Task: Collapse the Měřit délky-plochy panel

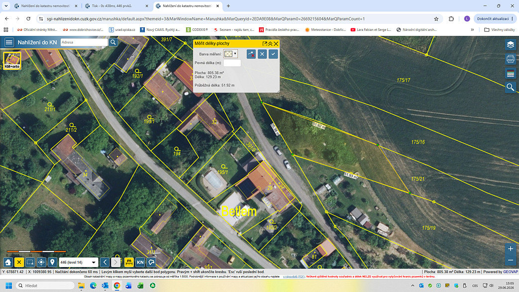Action: (x=270, y=43)
